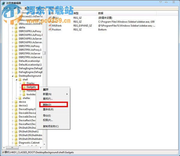
Task: Click the DesktopBackground folder icon
Action: click(x=16, y=76)
